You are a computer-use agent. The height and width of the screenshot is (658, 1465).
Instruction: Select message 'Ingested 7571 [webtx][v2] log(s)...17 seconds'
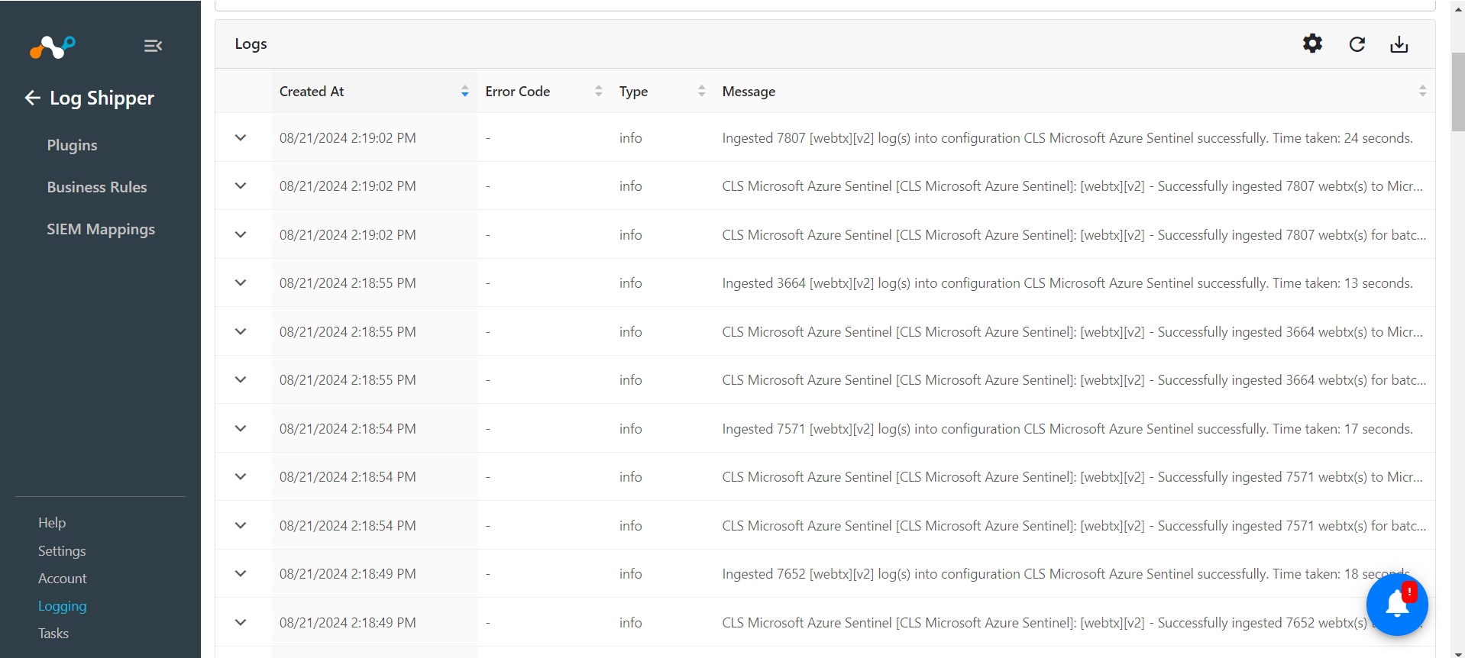(1067, 429)
